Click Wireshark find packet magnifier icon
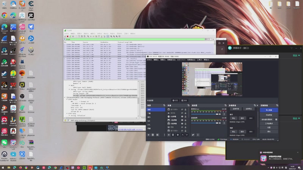This screenshot has width=303, height=170. click(88, 36)
